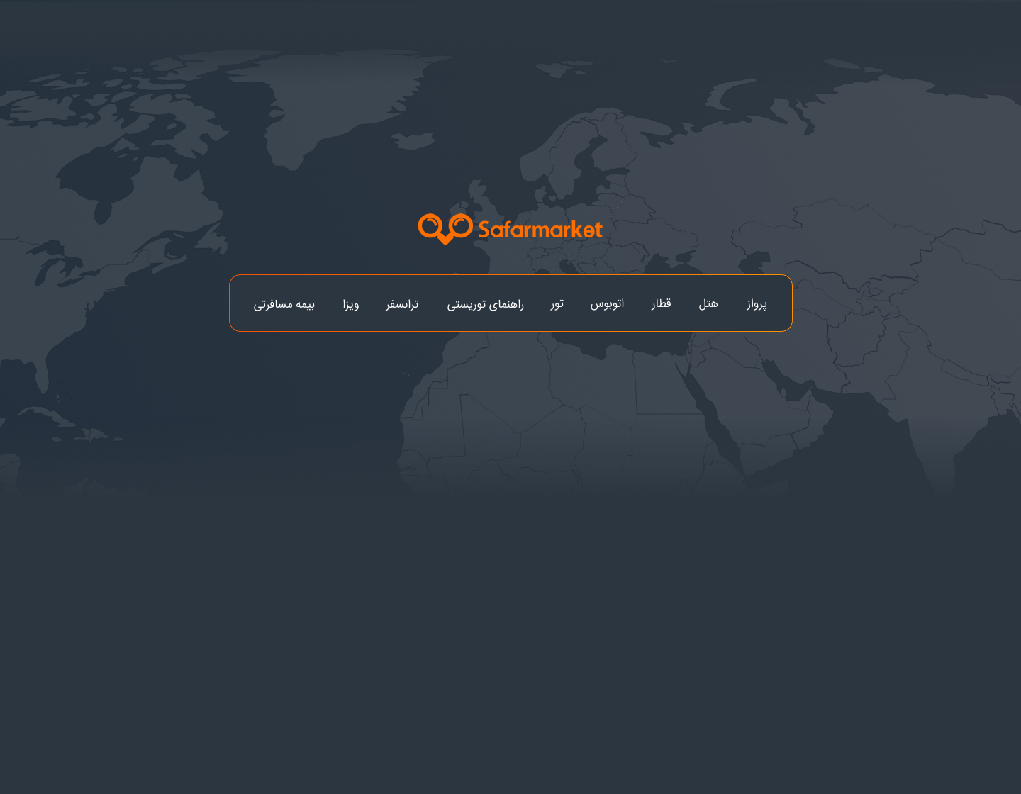Viewport: 1021px width, 794px height.
Task: Search for flight tickets via پرواز
Action: click(757, 304)
